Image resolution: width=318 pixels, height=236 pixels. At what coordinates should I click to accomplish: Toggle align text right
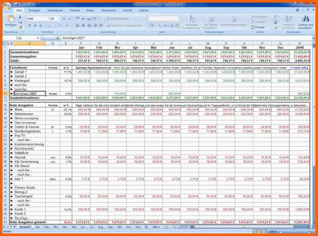coord(89,26)
